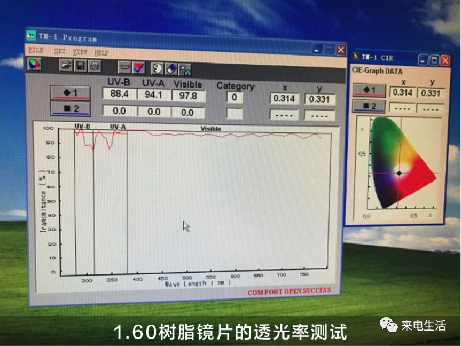Click the 'CIE-Graph DATA' heading

(x=377, y=71)
